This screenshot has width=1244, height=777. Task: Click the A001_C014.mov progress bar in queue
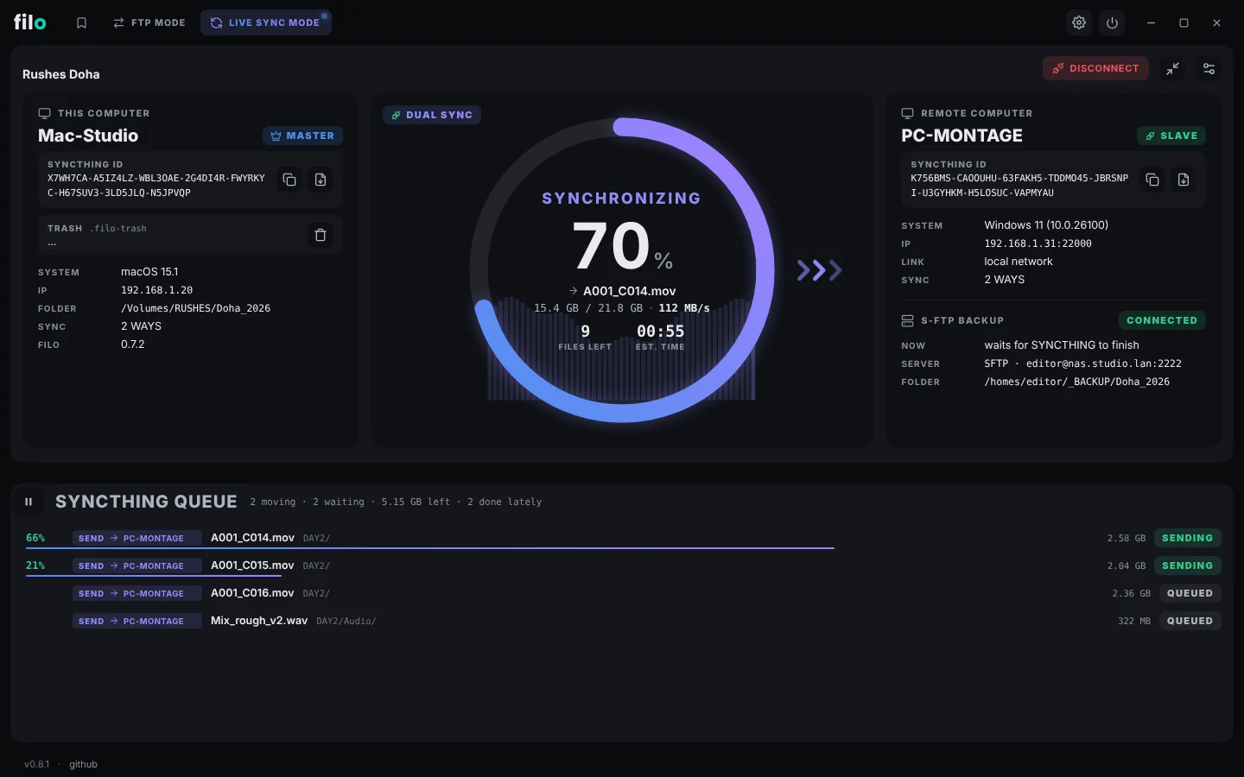[430, 548]
